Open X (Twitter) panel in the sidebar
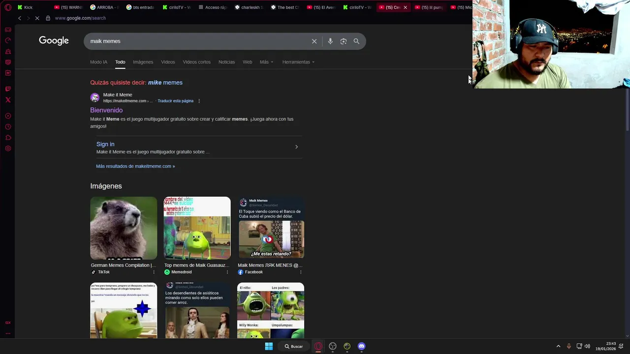 8,100
